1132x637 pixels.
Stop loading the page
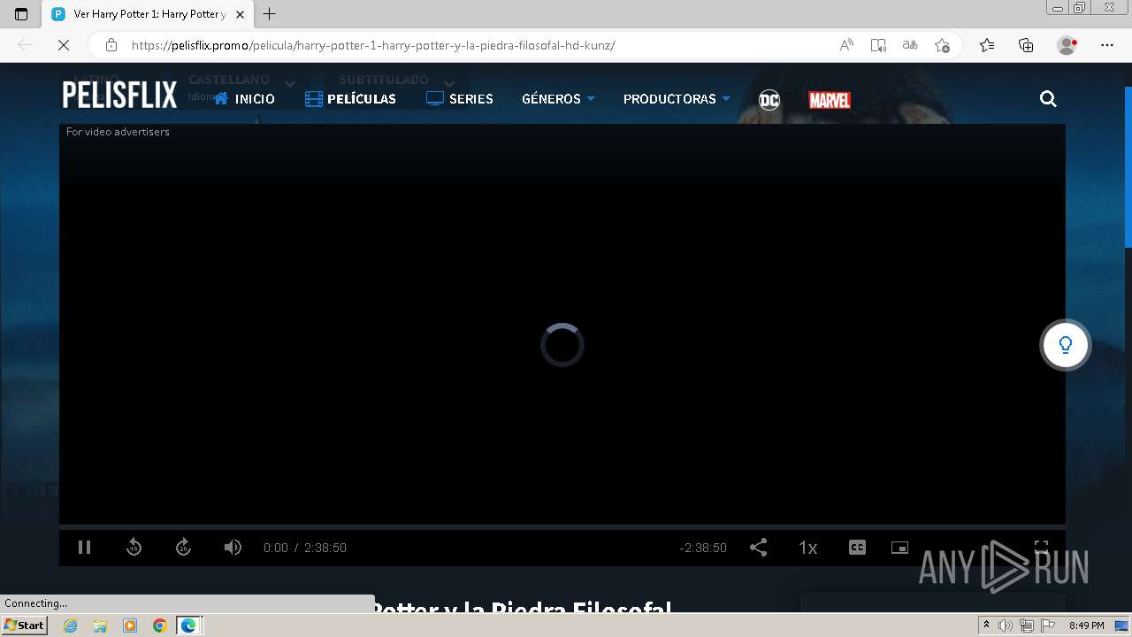coord(63,45)
